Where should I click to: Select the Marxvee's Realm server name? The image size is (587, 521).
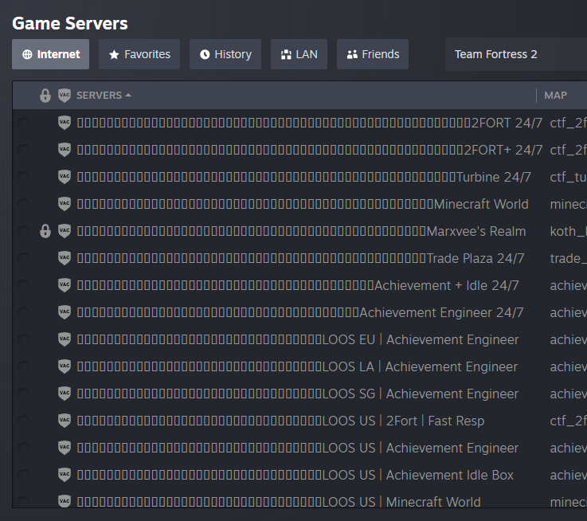point(301,231)
